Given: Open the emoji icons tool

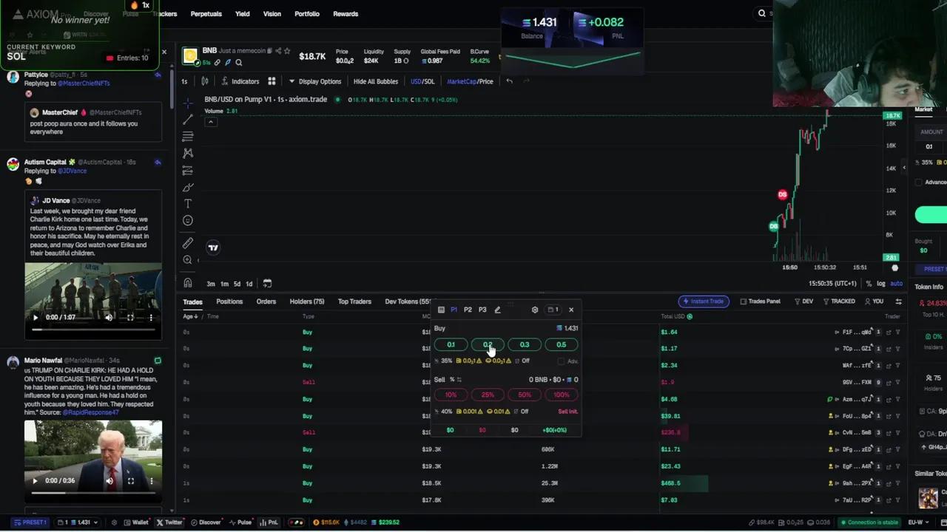Looking at the screenshot, I should point(188,220).
